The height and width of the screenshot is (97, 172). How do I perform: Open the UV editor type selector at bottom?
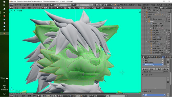[11, 96]
